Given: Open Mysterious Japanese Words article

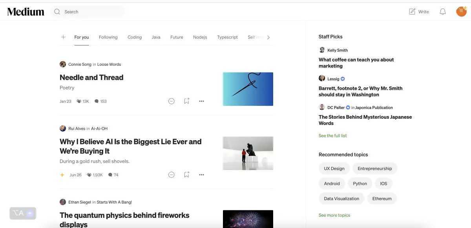Looking at the screenshot, I should (x=365, y=120).
